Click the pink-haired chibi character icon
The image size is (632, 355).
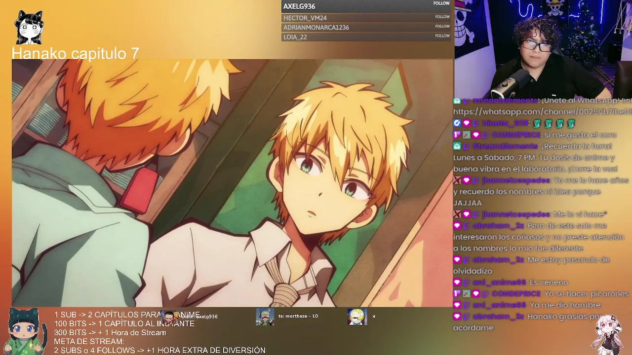point(608,334)
